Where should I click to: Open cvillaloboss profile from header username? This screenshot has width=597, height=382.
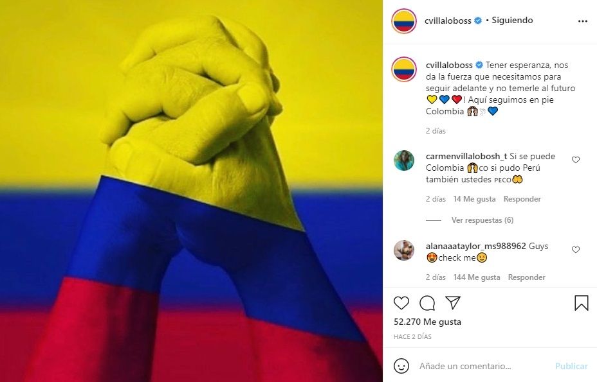tap(448, 21)
